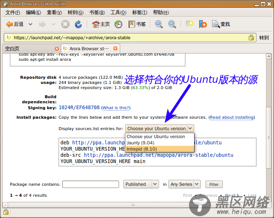This screenshot has height=218, width=274.
Task: Open the Bookmarks (书签) toolbar button
Action: point(137,24)
